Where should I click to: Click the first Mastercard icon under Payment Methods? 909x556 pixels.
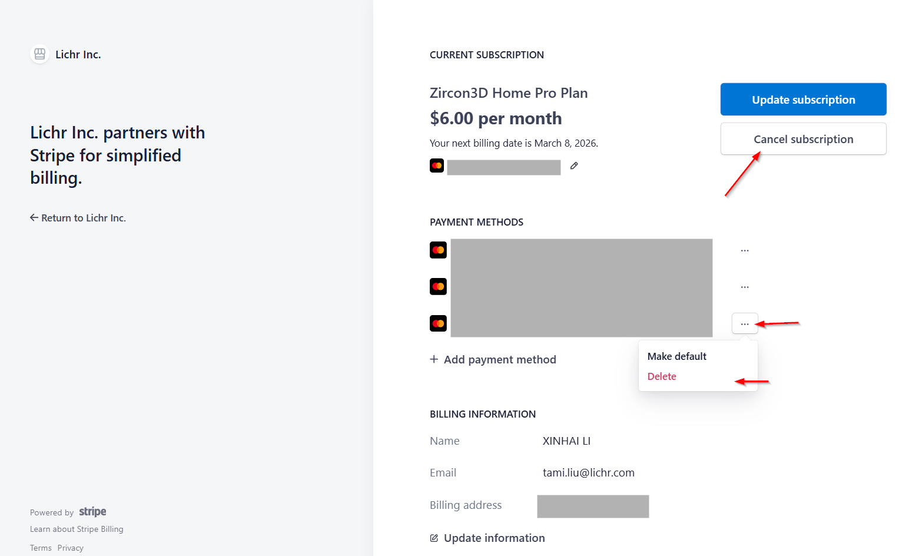(x=438, y=250)
